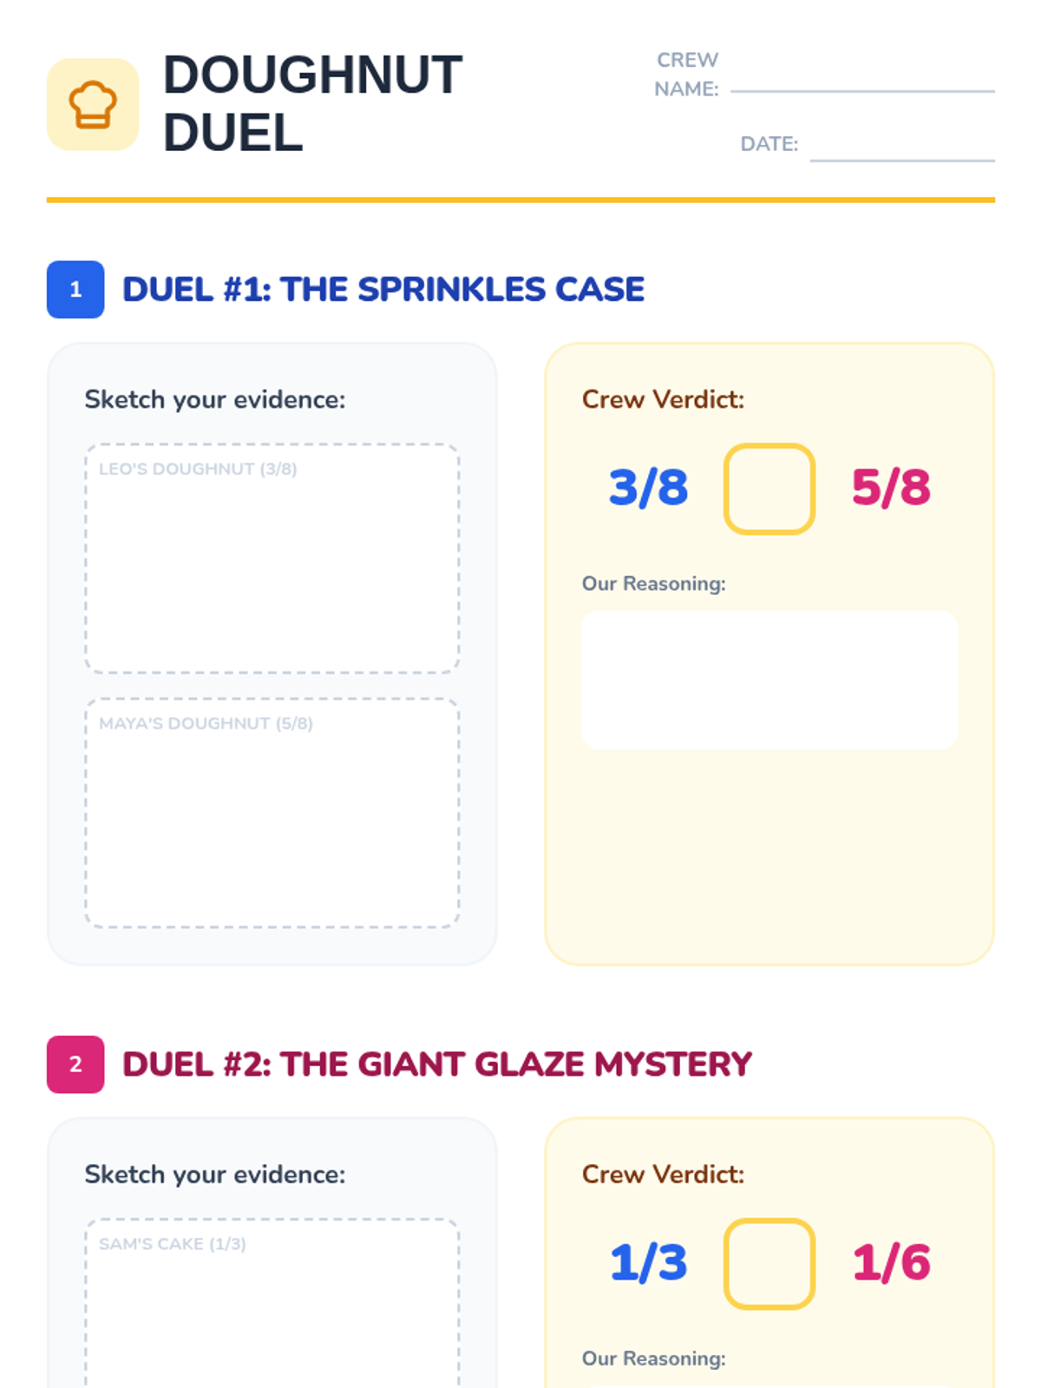Image resolution: width=1041 pixels, height=1388 pixels.
Task: Click Crew Verdict label in Duel #1
Action: tap(663, 399)
